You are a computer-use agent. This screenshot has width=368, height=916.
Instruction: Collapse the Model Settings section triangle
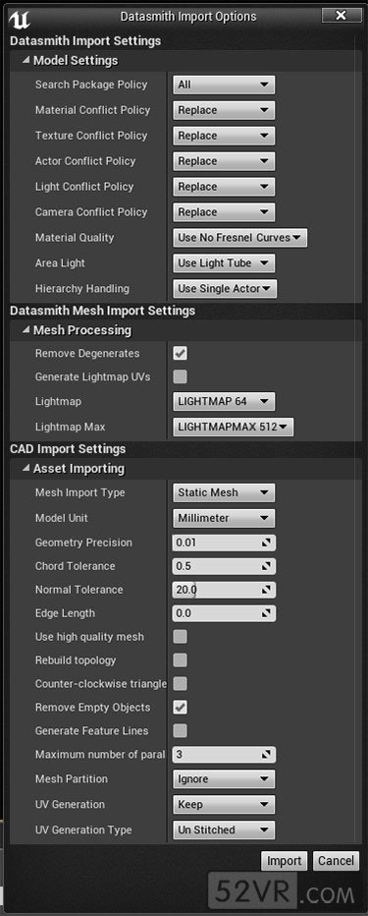[26, 60]
